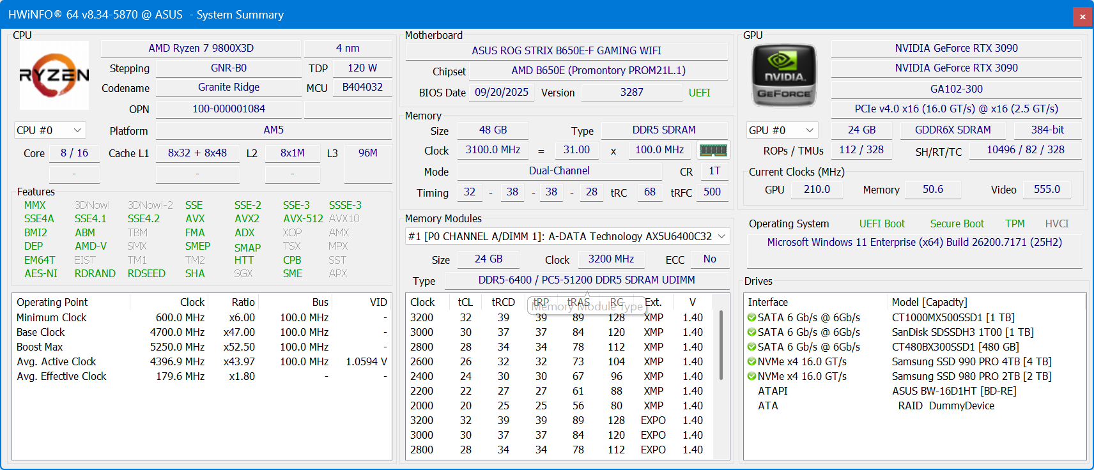The height and width of the screenshot is (470, 1094).
Task: Click the AMD Ryzen 7 9800X3D name field
Action: point(201,49)
